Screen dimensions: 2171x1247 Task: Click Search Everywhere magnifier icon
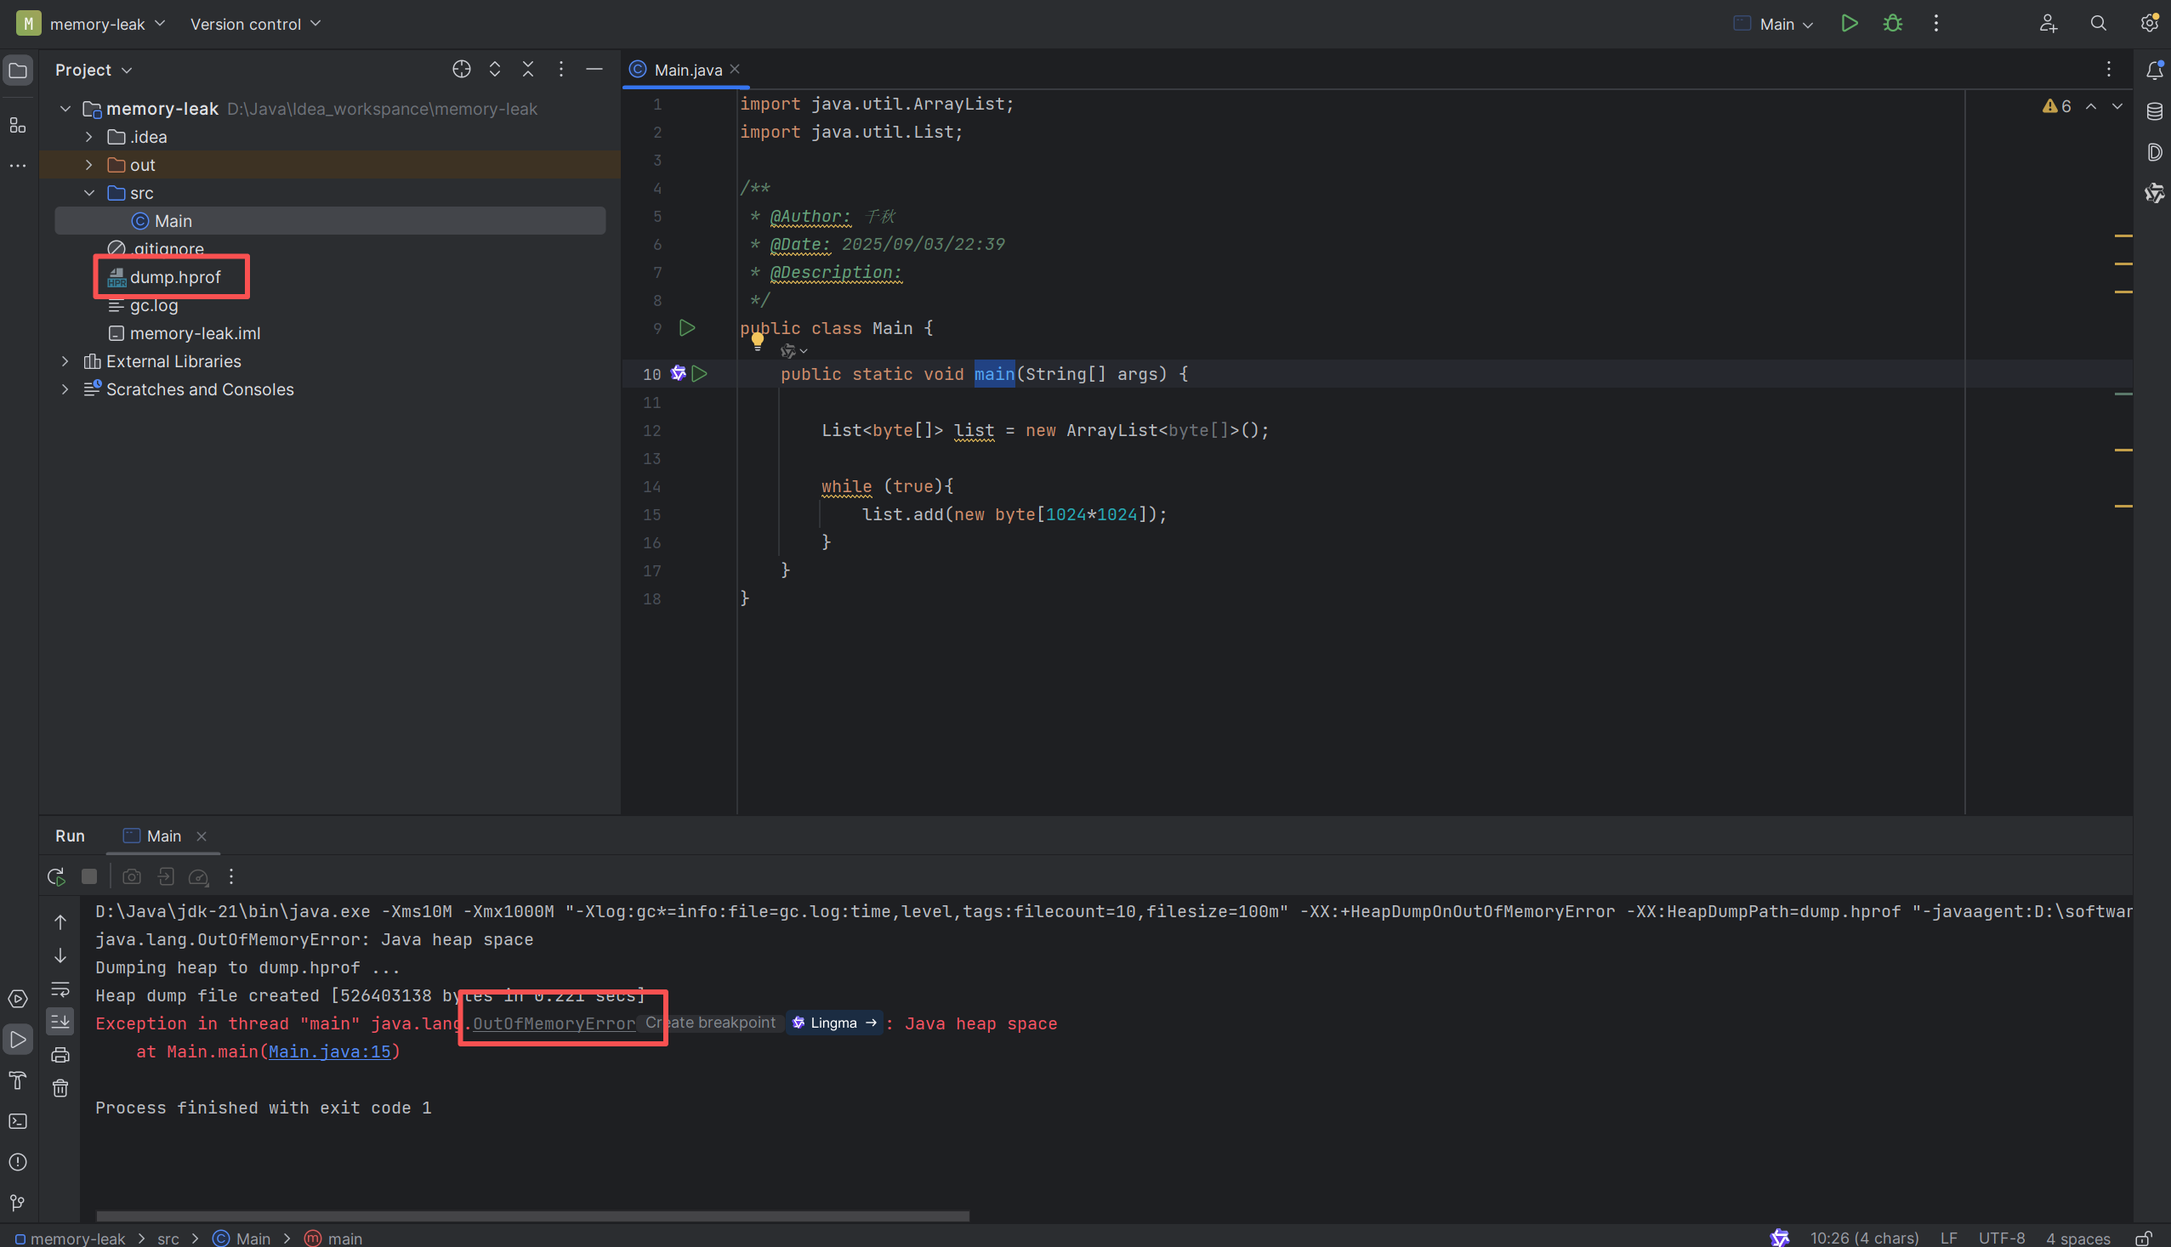click(2098, 24)
